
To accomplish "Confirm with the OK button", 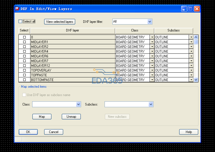I will pyautogui.click(x=28, y=132).
